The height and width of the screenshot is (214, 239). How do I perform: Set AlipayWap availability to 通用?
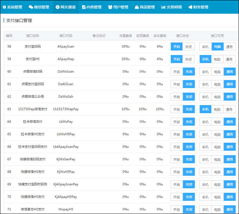pos(229,59)
